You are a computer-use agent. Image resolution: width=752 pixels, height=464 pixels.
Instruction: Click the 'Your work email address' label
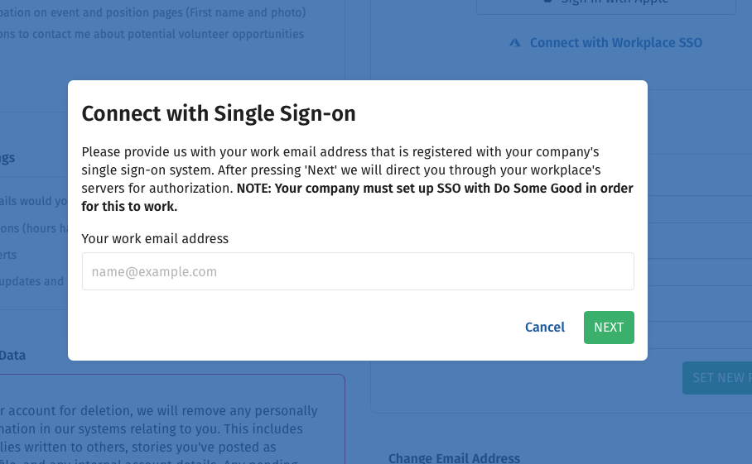tap(155, 239)
